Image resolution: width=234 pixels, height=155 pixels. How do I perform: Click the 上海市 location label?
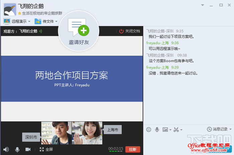(113, 130)
